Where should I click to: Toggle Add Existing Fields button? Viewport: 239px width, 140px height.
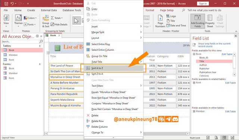[198, 21]
